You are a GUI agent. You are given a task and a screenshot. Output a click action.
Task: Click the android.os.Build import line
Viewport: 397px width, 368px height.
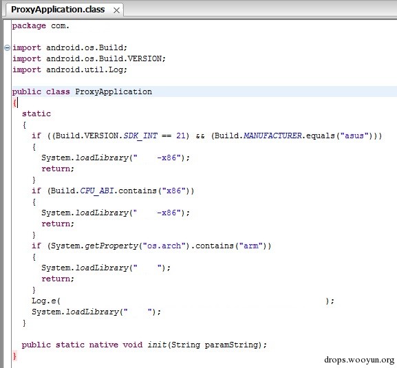tap(70, 47)
